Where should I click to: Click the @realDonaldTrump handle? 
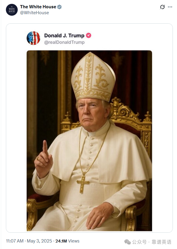tap(64, 42)
